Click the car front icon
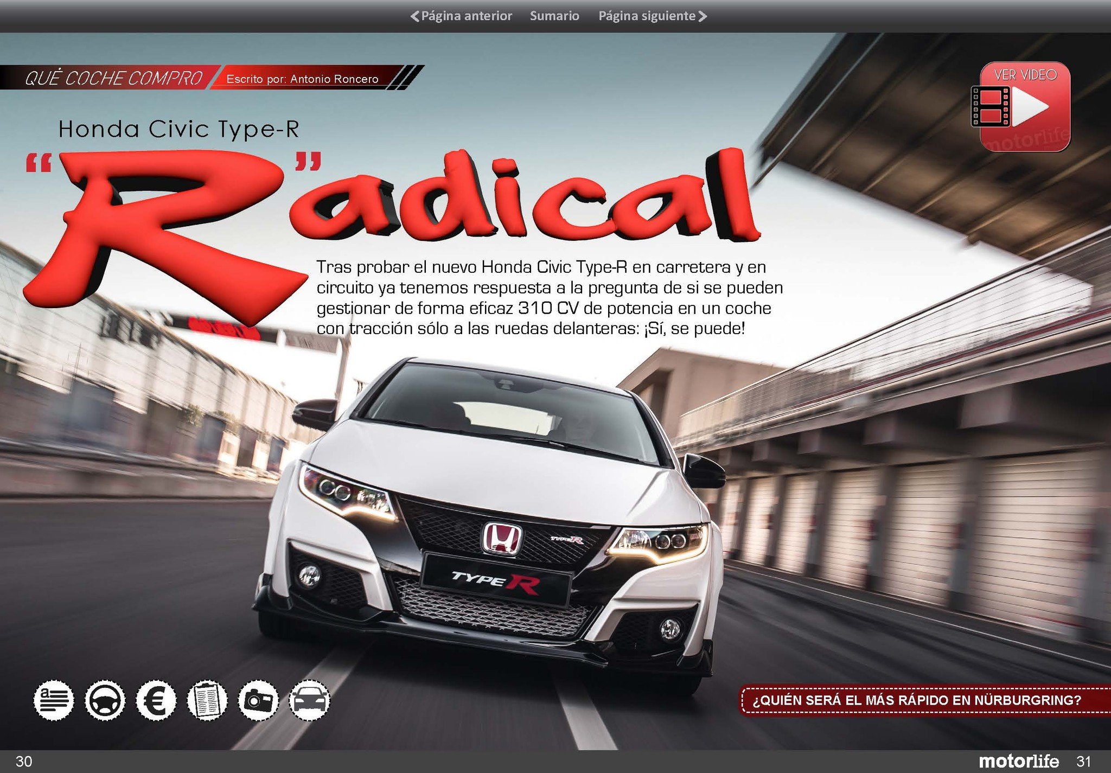The height and width of the screenshot is (773, 1111). [x=309, y=700]
